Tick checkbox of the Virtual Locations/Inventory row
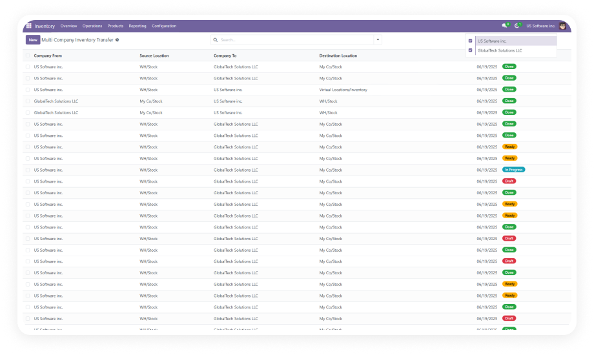This screenshot has height=355, width=594. [x=28, y=90]
